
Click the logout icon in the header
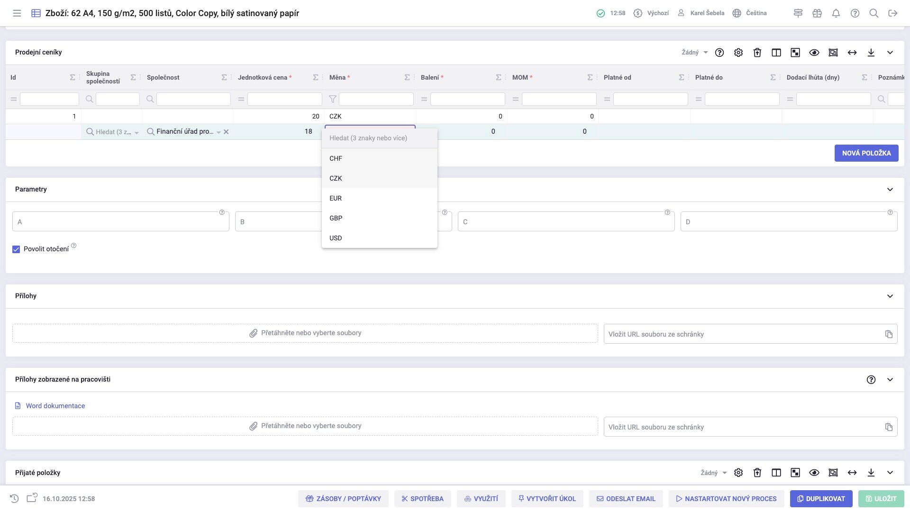892,13
